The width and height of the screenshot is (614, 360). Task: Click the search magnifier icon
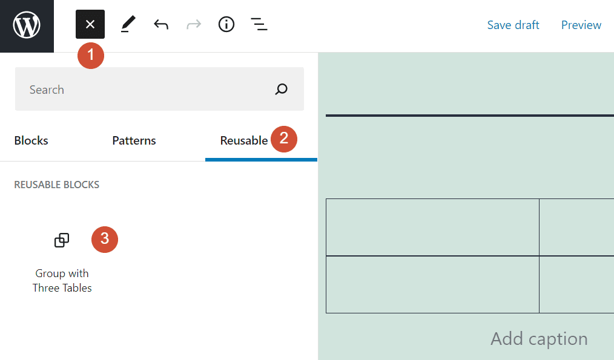(x=281, y=89)
